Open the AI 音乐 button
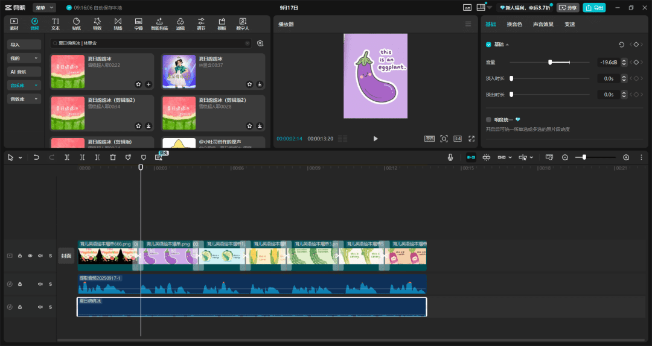This screenshot has height=346, width=652. [24, 72]
